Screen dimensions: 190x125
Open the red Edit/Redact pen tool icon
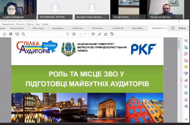(x=186, y=80)
